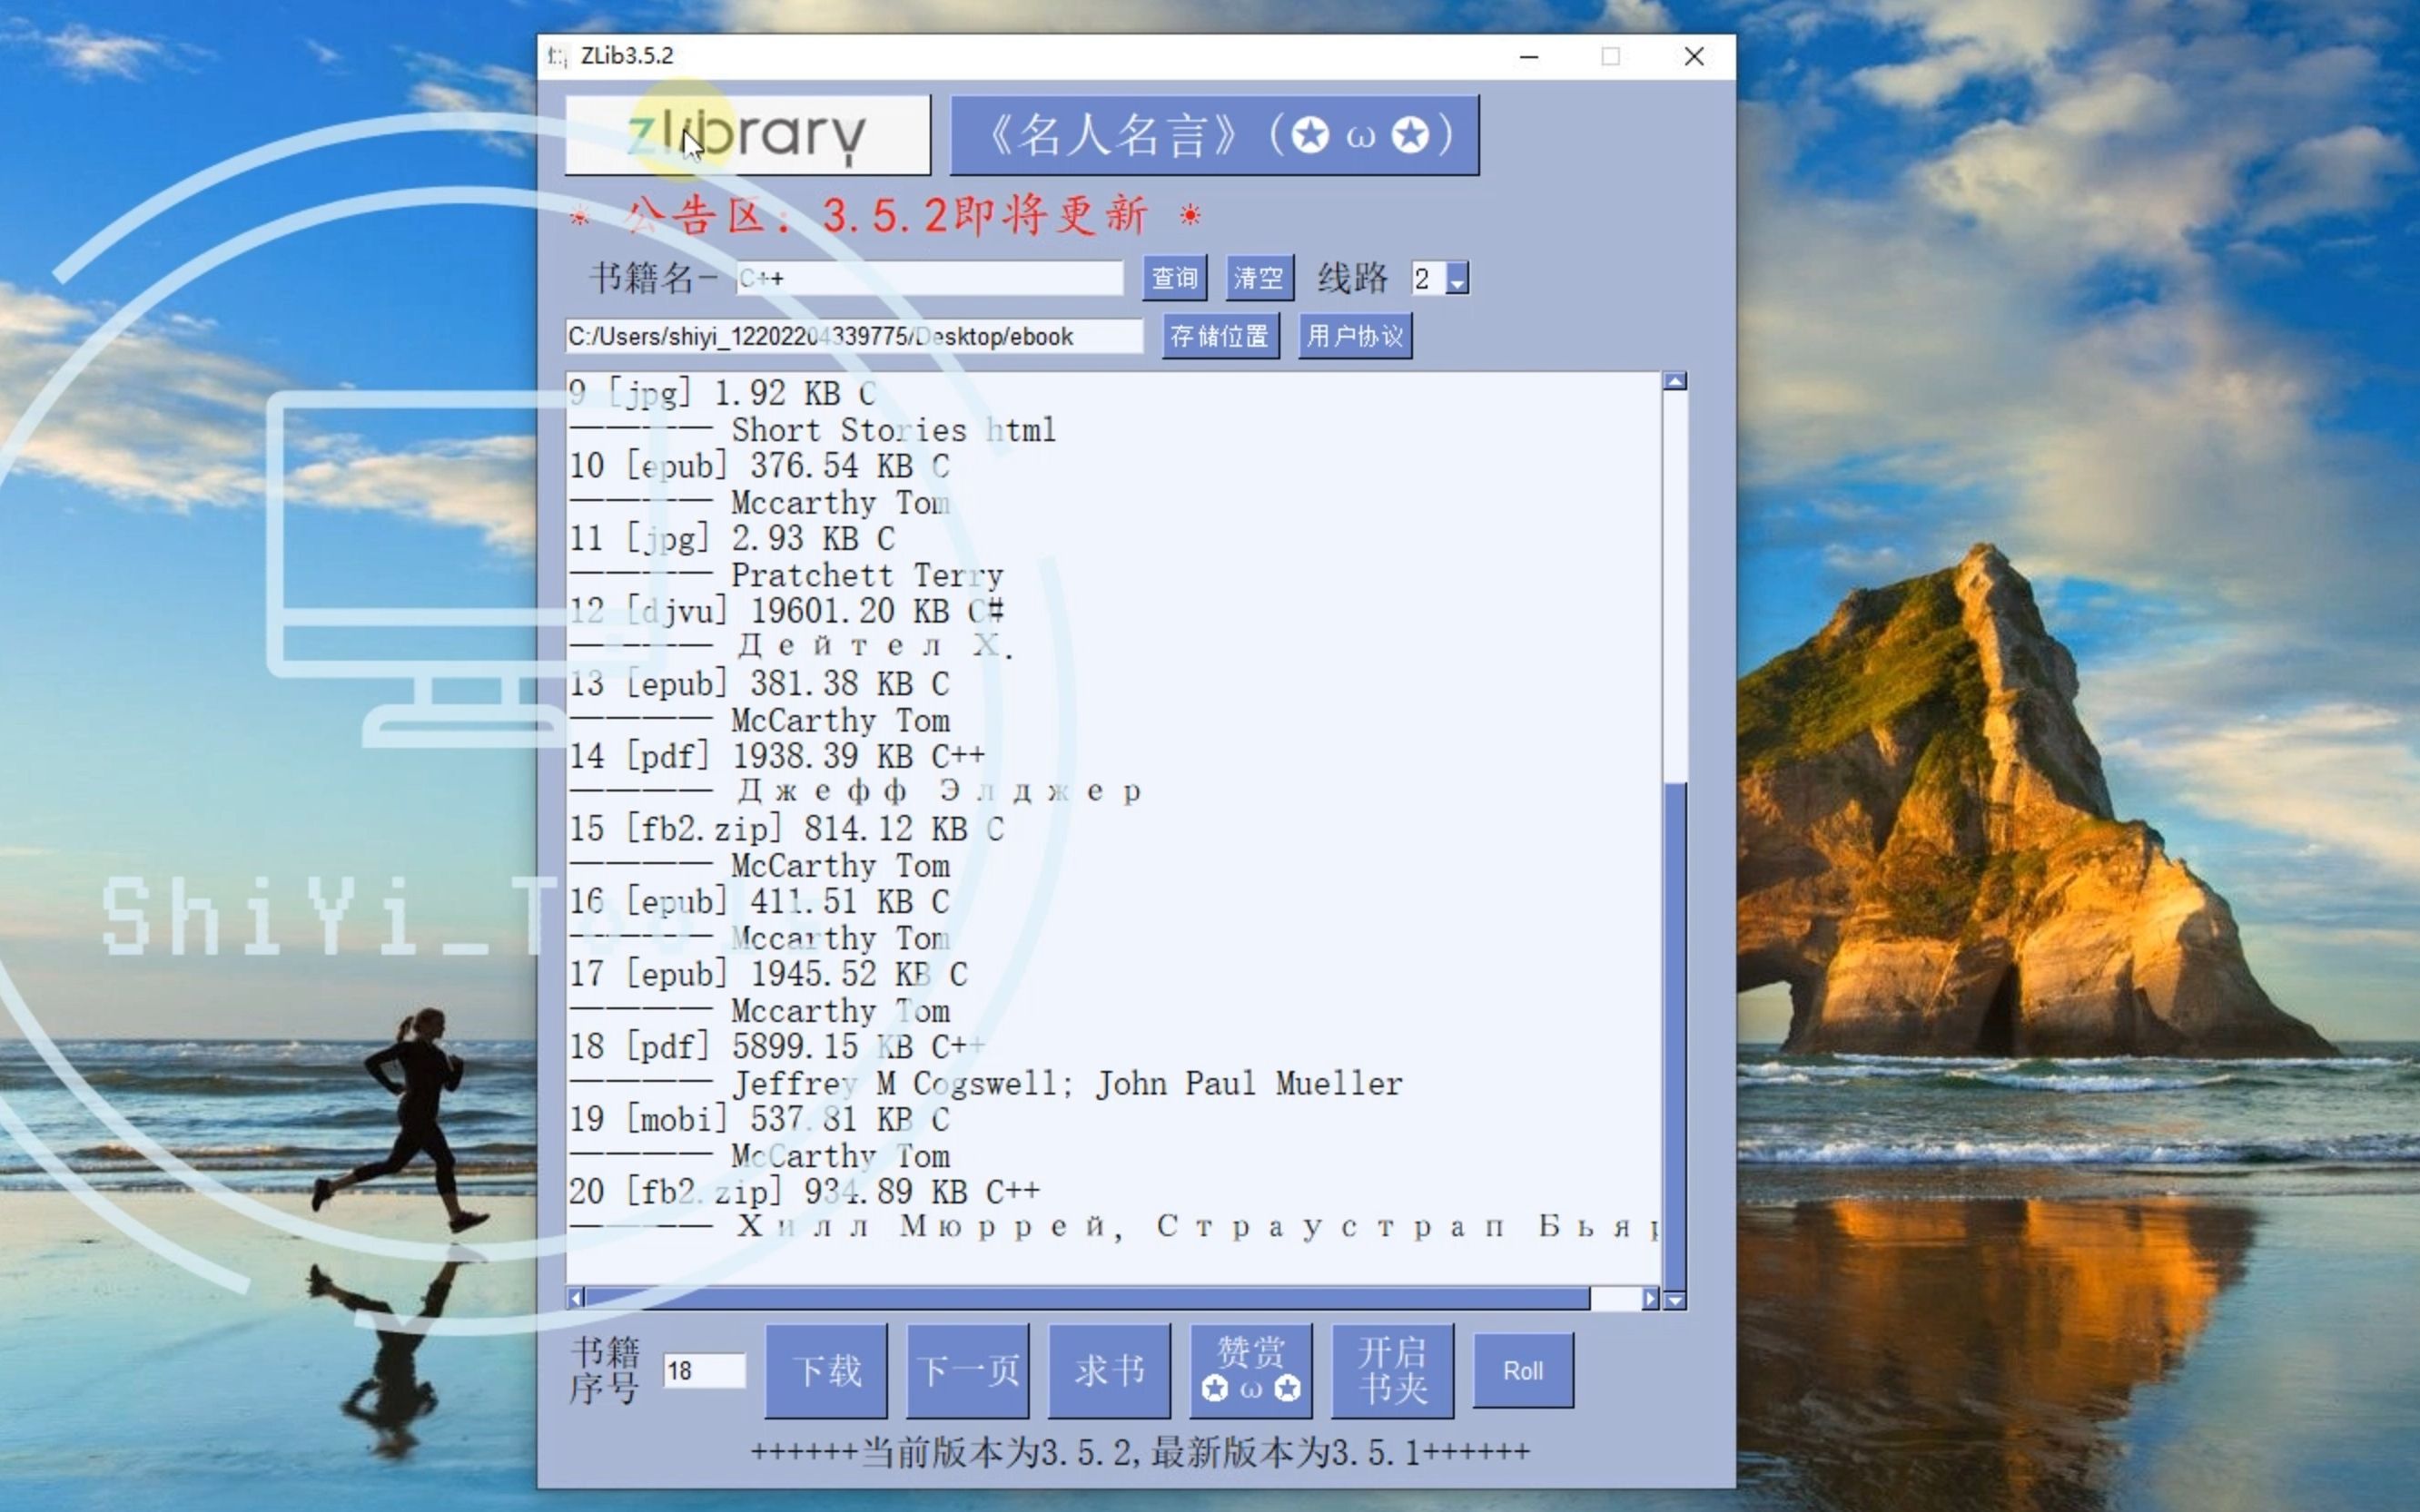2420x1512 pixels.
Task: Select result row '15 [fb2.zip] 814.12 KB C'
Action: [x=786, y=829]
